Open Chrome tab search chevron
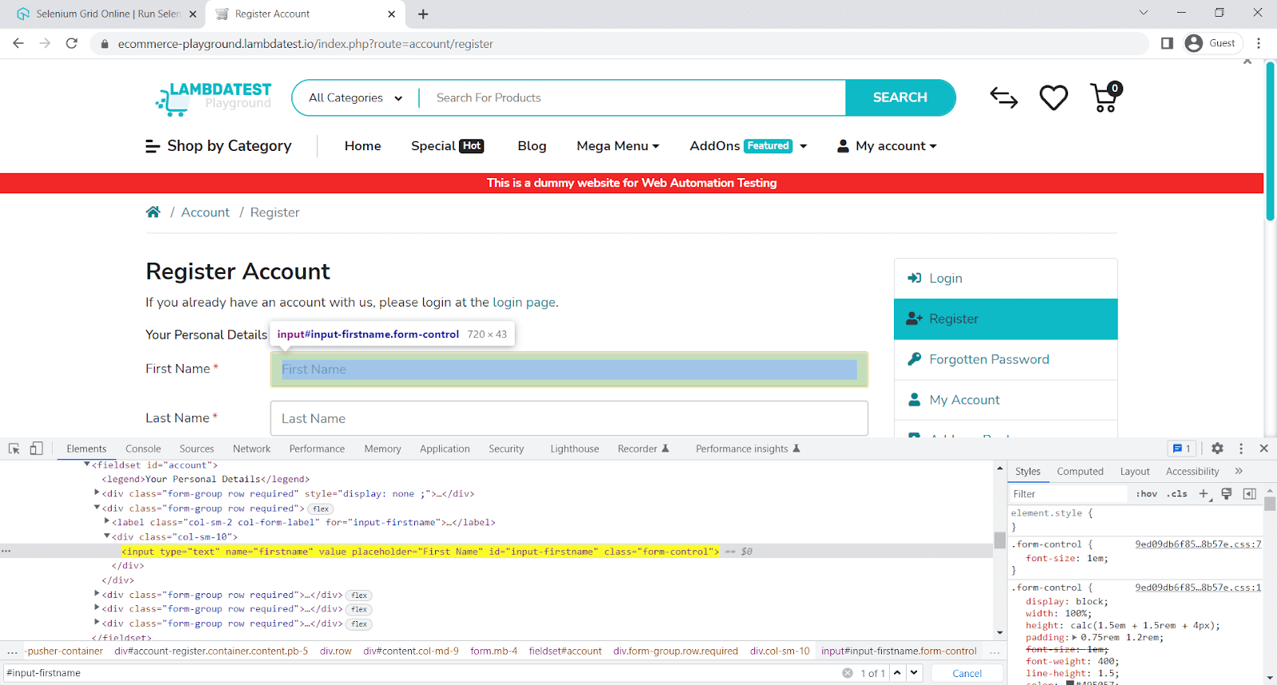 click(x=1143, y=13)
